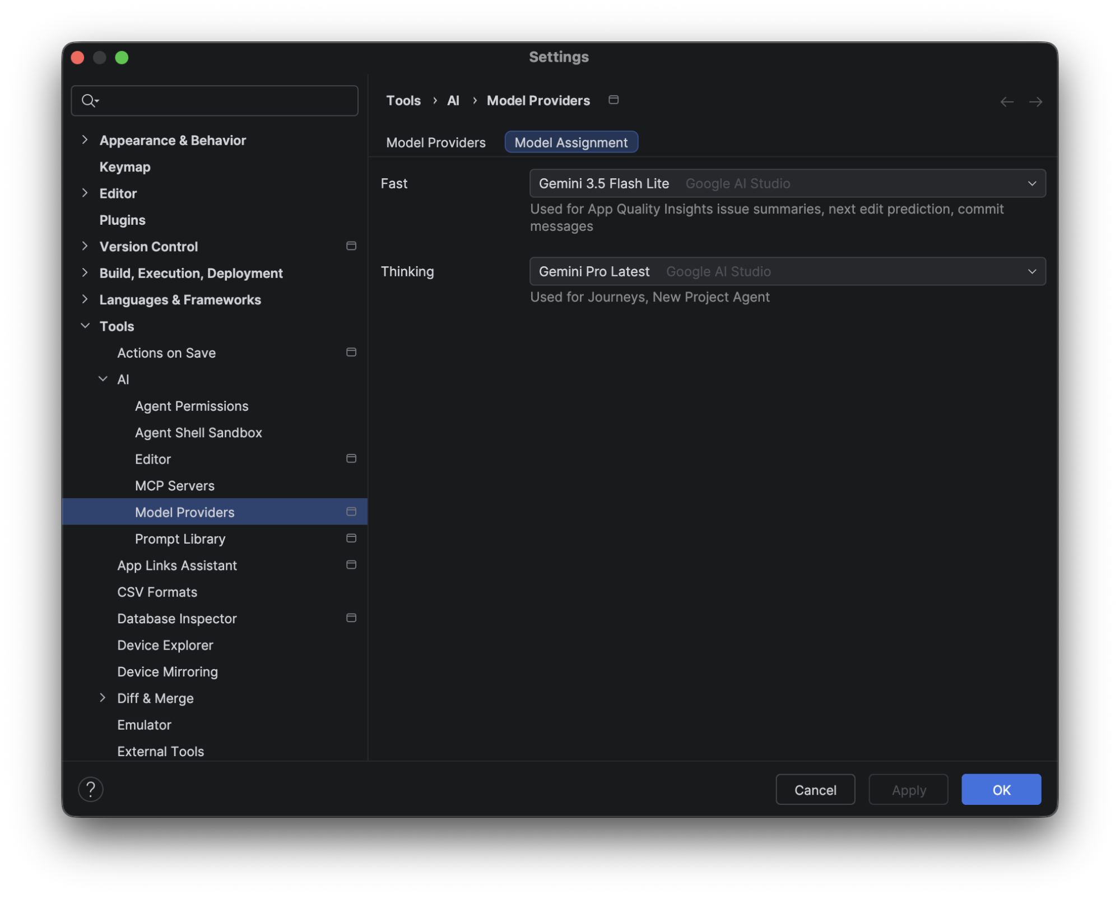Expand the Version Control section

coord(85,246)
